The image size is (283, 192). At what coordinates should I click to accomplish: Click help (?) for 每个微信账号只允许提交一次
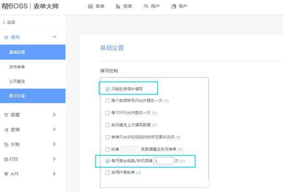click(x=166, y=101)
